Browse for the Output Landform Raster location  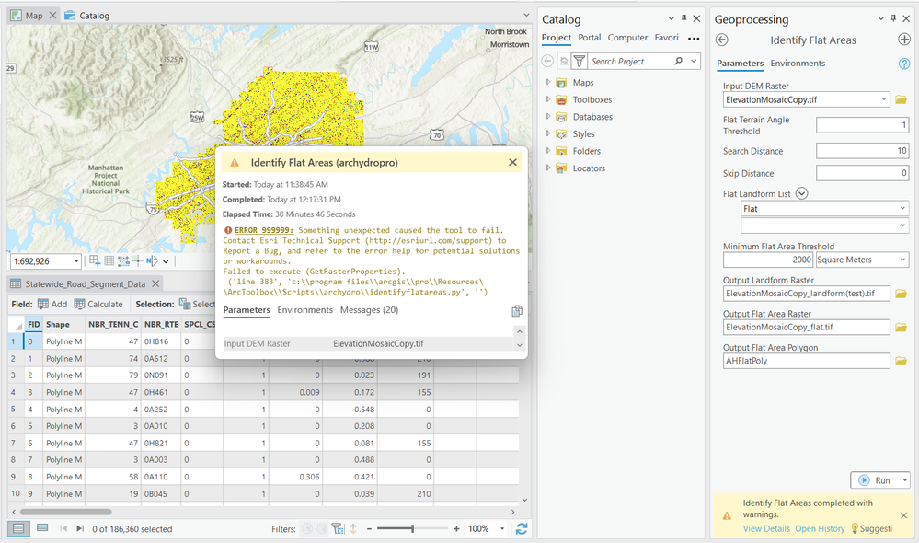pos(901,294)
